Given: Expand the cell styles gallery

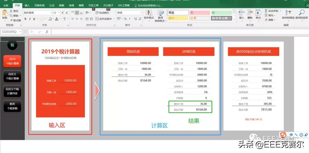Looking at the screenshot, I should pyautogui.click(x=234, y=19).
